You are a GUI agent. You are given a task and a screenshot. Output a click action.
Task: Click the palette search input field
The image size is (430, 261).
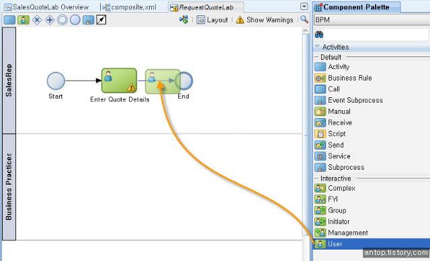coord(376,34)
